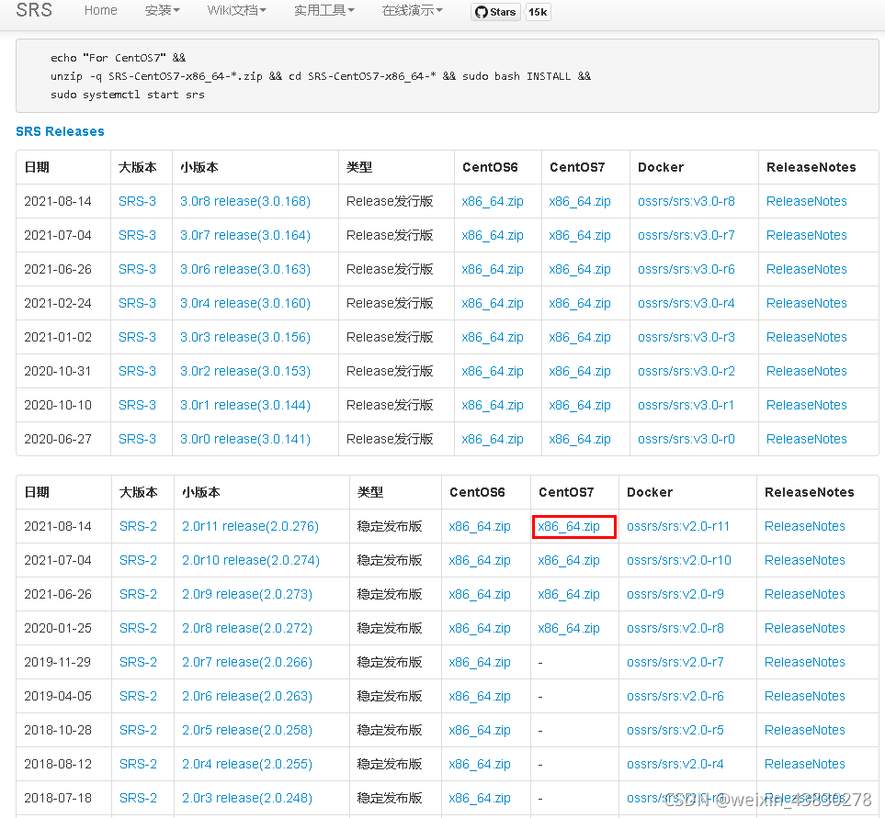Select the 2021-08-14 date in SRS-3 table
This screenshot has width=885, height=818.
[x=58, y=201]
